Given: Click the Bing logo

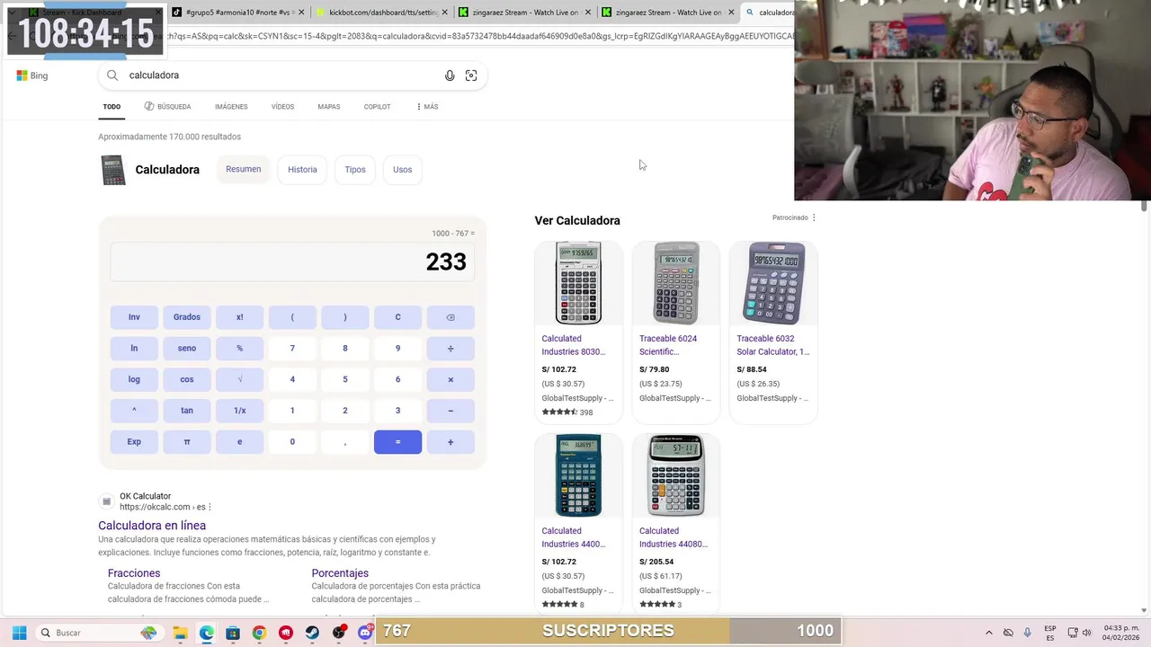Looking at the screenshot, I should (31, 75).
